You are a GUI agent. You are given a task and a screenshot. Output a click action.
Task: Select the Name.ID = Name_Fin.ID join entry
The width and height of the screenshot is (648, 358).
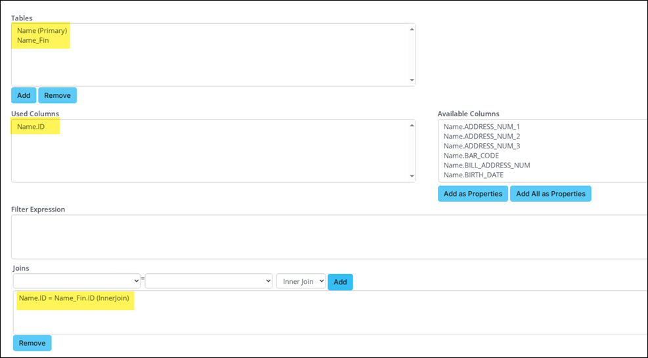click(x=74, y=298)
